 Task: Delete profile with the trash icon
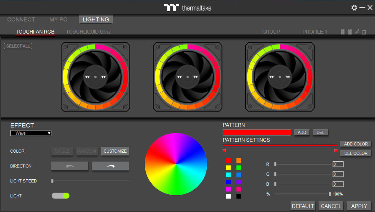(x=364, y=31)
